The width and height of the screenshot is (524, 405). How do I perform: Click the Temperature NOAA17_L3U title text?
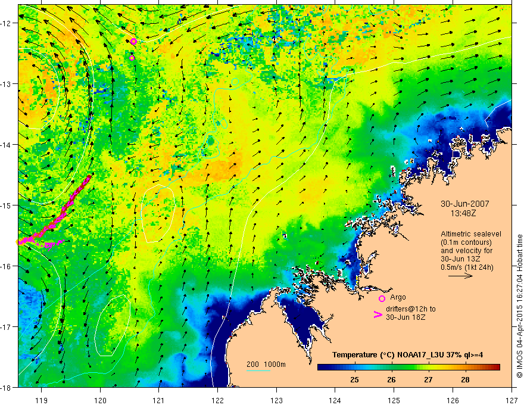tap(407, 355)
